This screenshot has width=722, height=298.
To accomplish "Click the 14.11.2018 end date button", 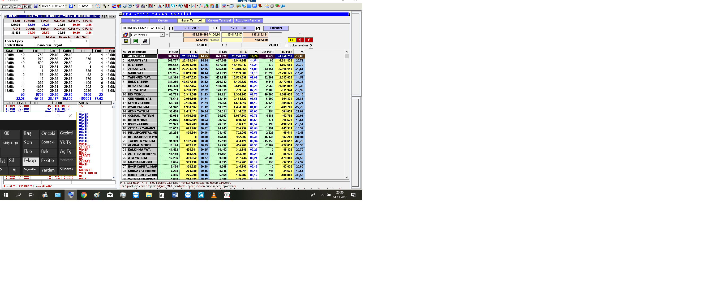I will [x=237, y=28].
